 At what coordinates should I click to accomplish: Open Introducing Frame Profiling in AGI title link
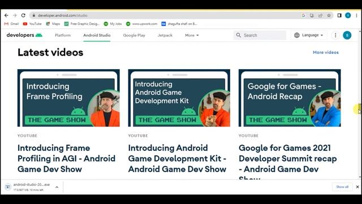pyautogui.click(x=67, y=159)
